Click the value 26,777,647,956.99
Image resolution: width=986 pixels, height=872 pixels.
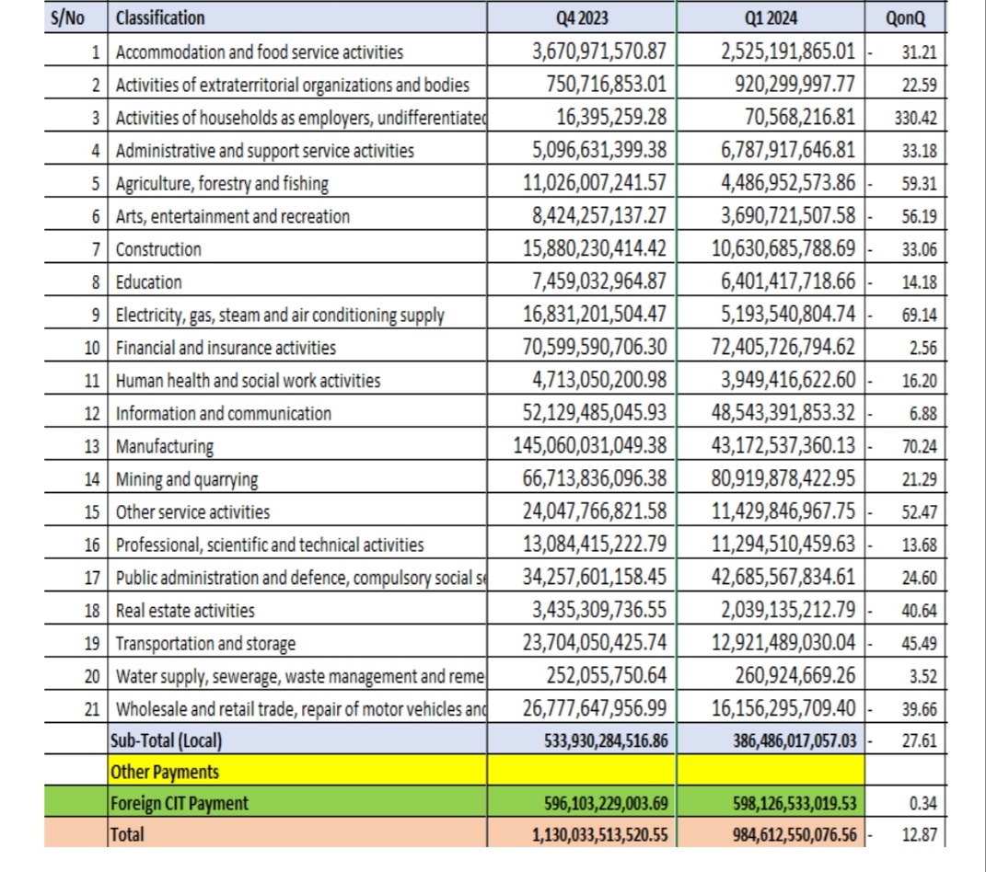coord(594,708)
